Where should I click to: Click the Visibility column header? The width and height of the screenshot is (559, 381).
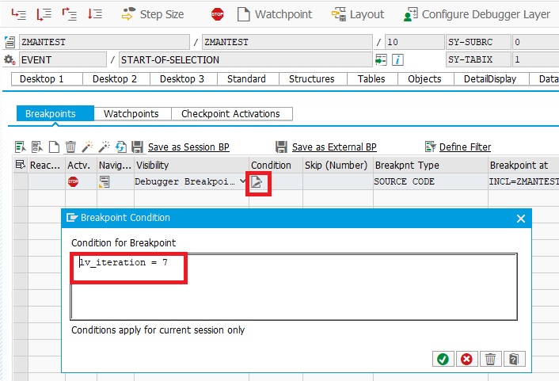[192, 165]
